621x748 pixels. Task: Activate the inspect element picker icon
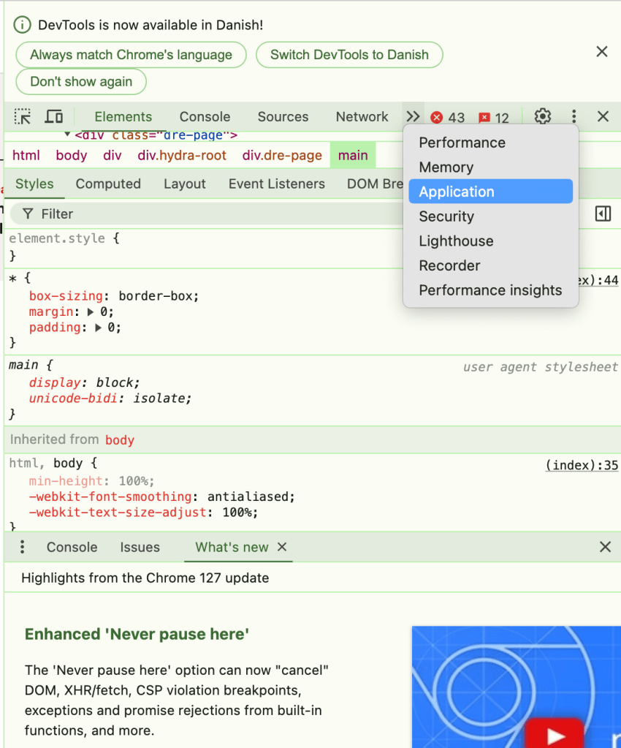click(23, 117)
